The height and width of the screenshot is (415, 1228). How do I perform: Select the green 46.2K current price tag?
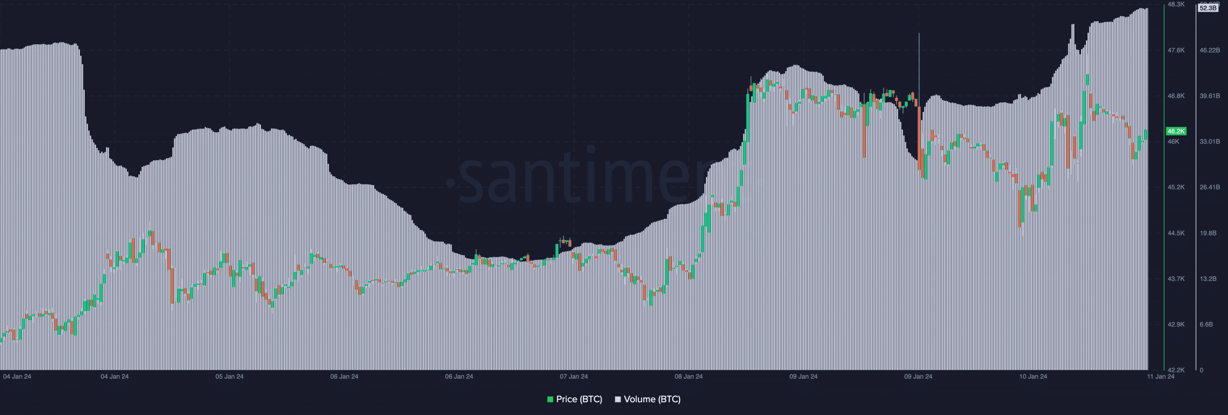pyautogui.click(x=1176, y=131)
